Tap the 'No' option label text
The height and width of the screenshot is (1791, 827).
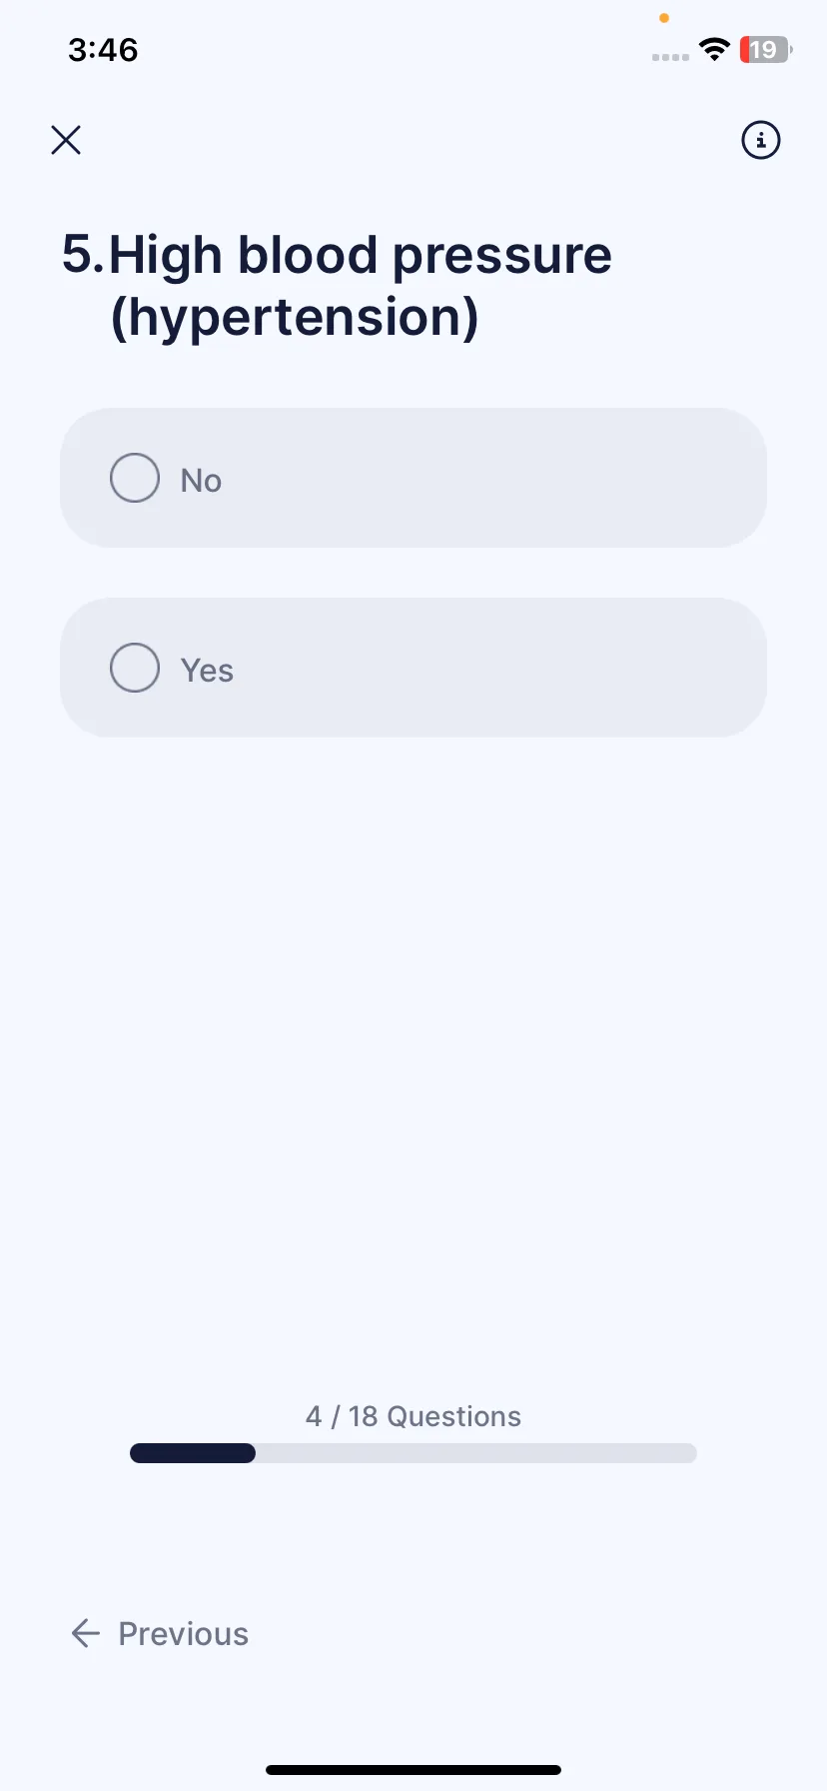pyautogui.click(x=201, y=481)
